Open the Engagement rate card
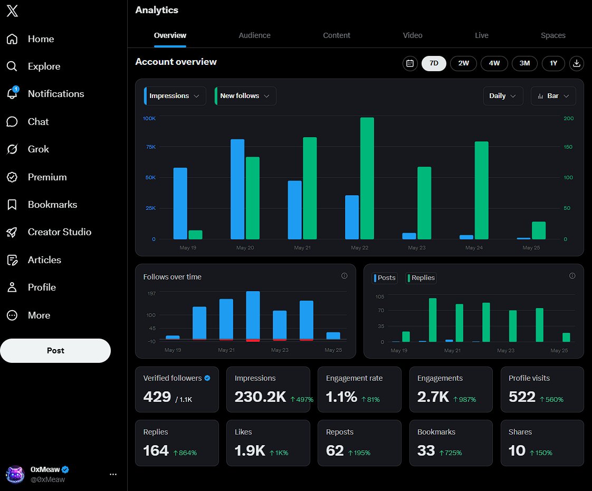This screenshot has width=592, height=491. 359,390
